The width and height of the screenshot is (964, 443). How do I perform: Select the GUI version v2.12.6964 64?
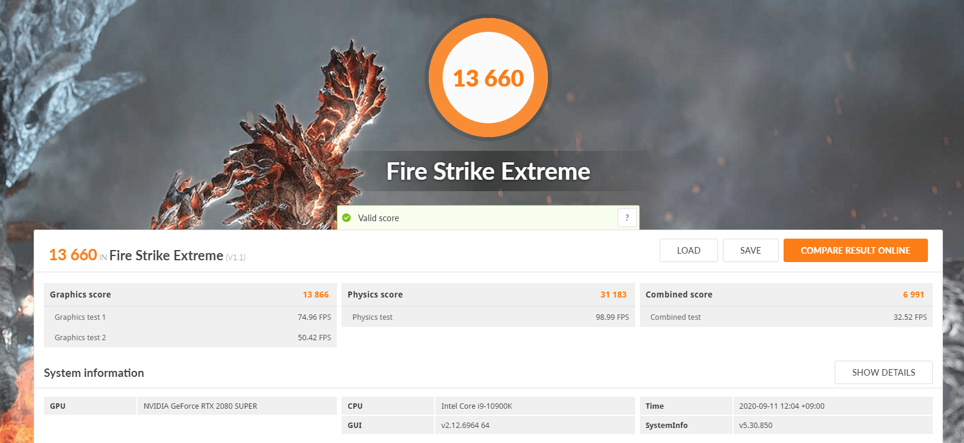tap(465, 426)
